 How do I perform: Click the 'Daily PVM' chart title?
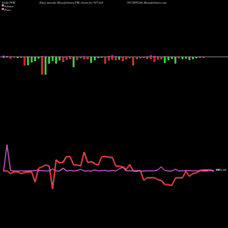coord(9,3)
